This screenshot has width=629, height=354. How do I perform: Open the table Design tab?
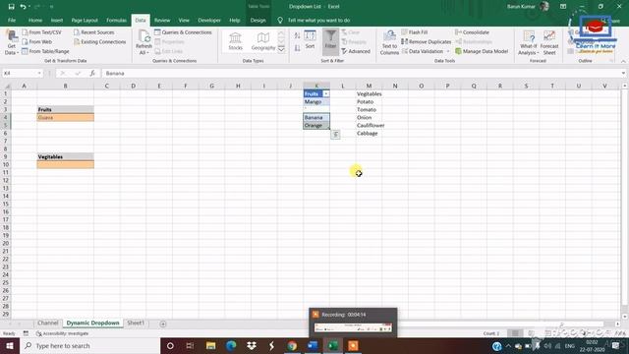pyautogui.click(x=257, y=20)
